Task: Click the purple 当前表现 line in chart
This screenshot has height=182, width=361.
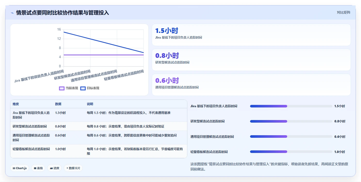Action: 103,55
